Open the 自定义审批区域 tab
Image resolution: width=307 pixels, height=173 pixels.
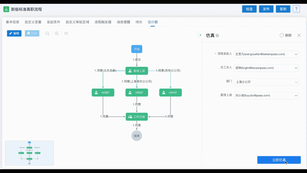click(x=77, y=22)
